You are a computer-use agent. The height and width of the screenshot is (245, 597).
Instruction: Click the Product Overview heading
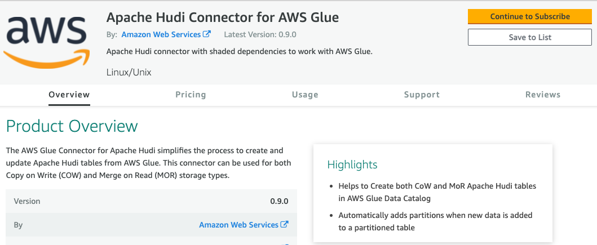point(72,126)
